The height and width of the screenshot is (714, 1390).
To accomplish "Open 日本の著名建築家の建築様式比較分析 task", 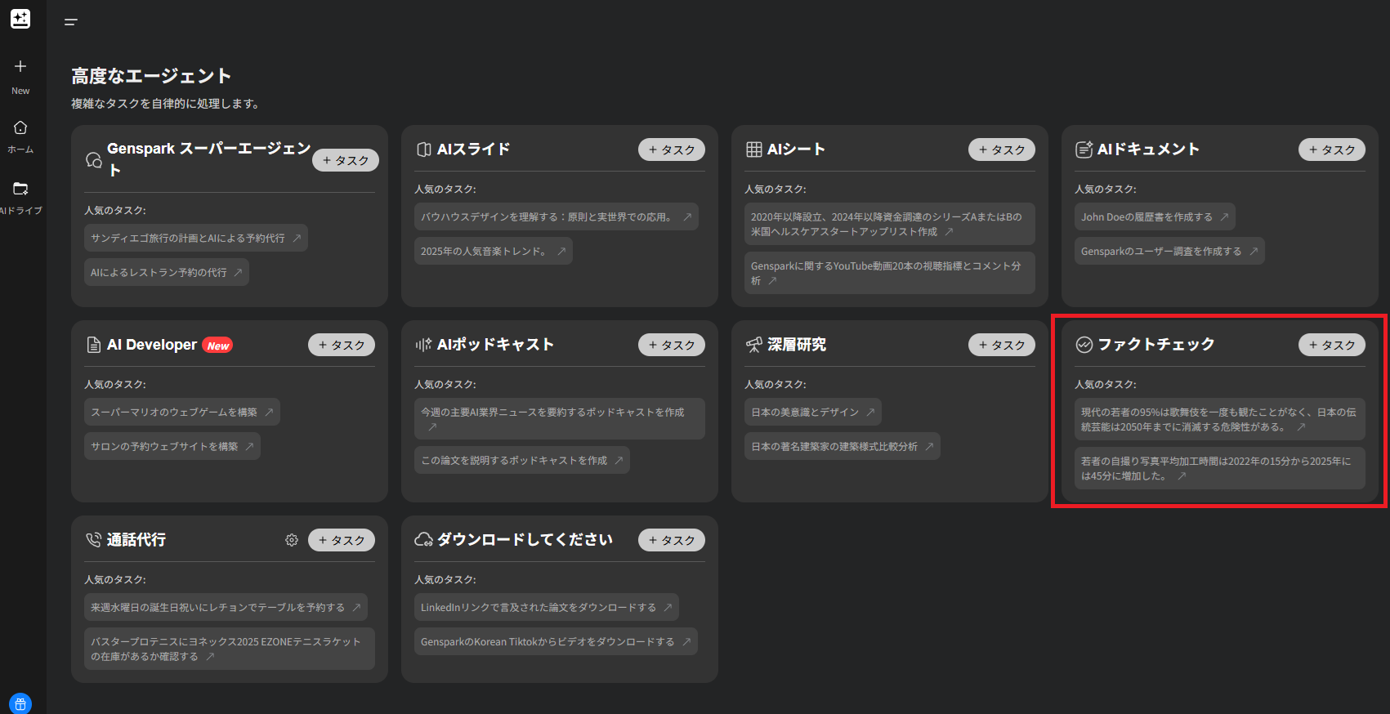I will (842, 446).
